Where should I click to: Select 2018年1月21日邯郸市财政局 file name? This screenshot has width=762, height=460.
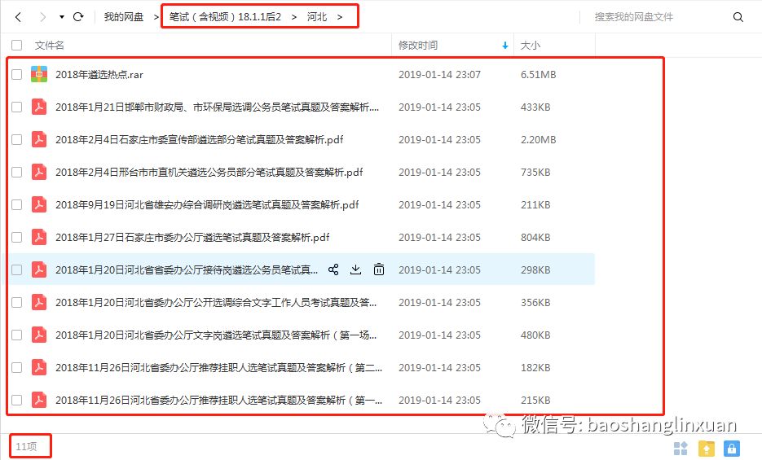point(218,107)
